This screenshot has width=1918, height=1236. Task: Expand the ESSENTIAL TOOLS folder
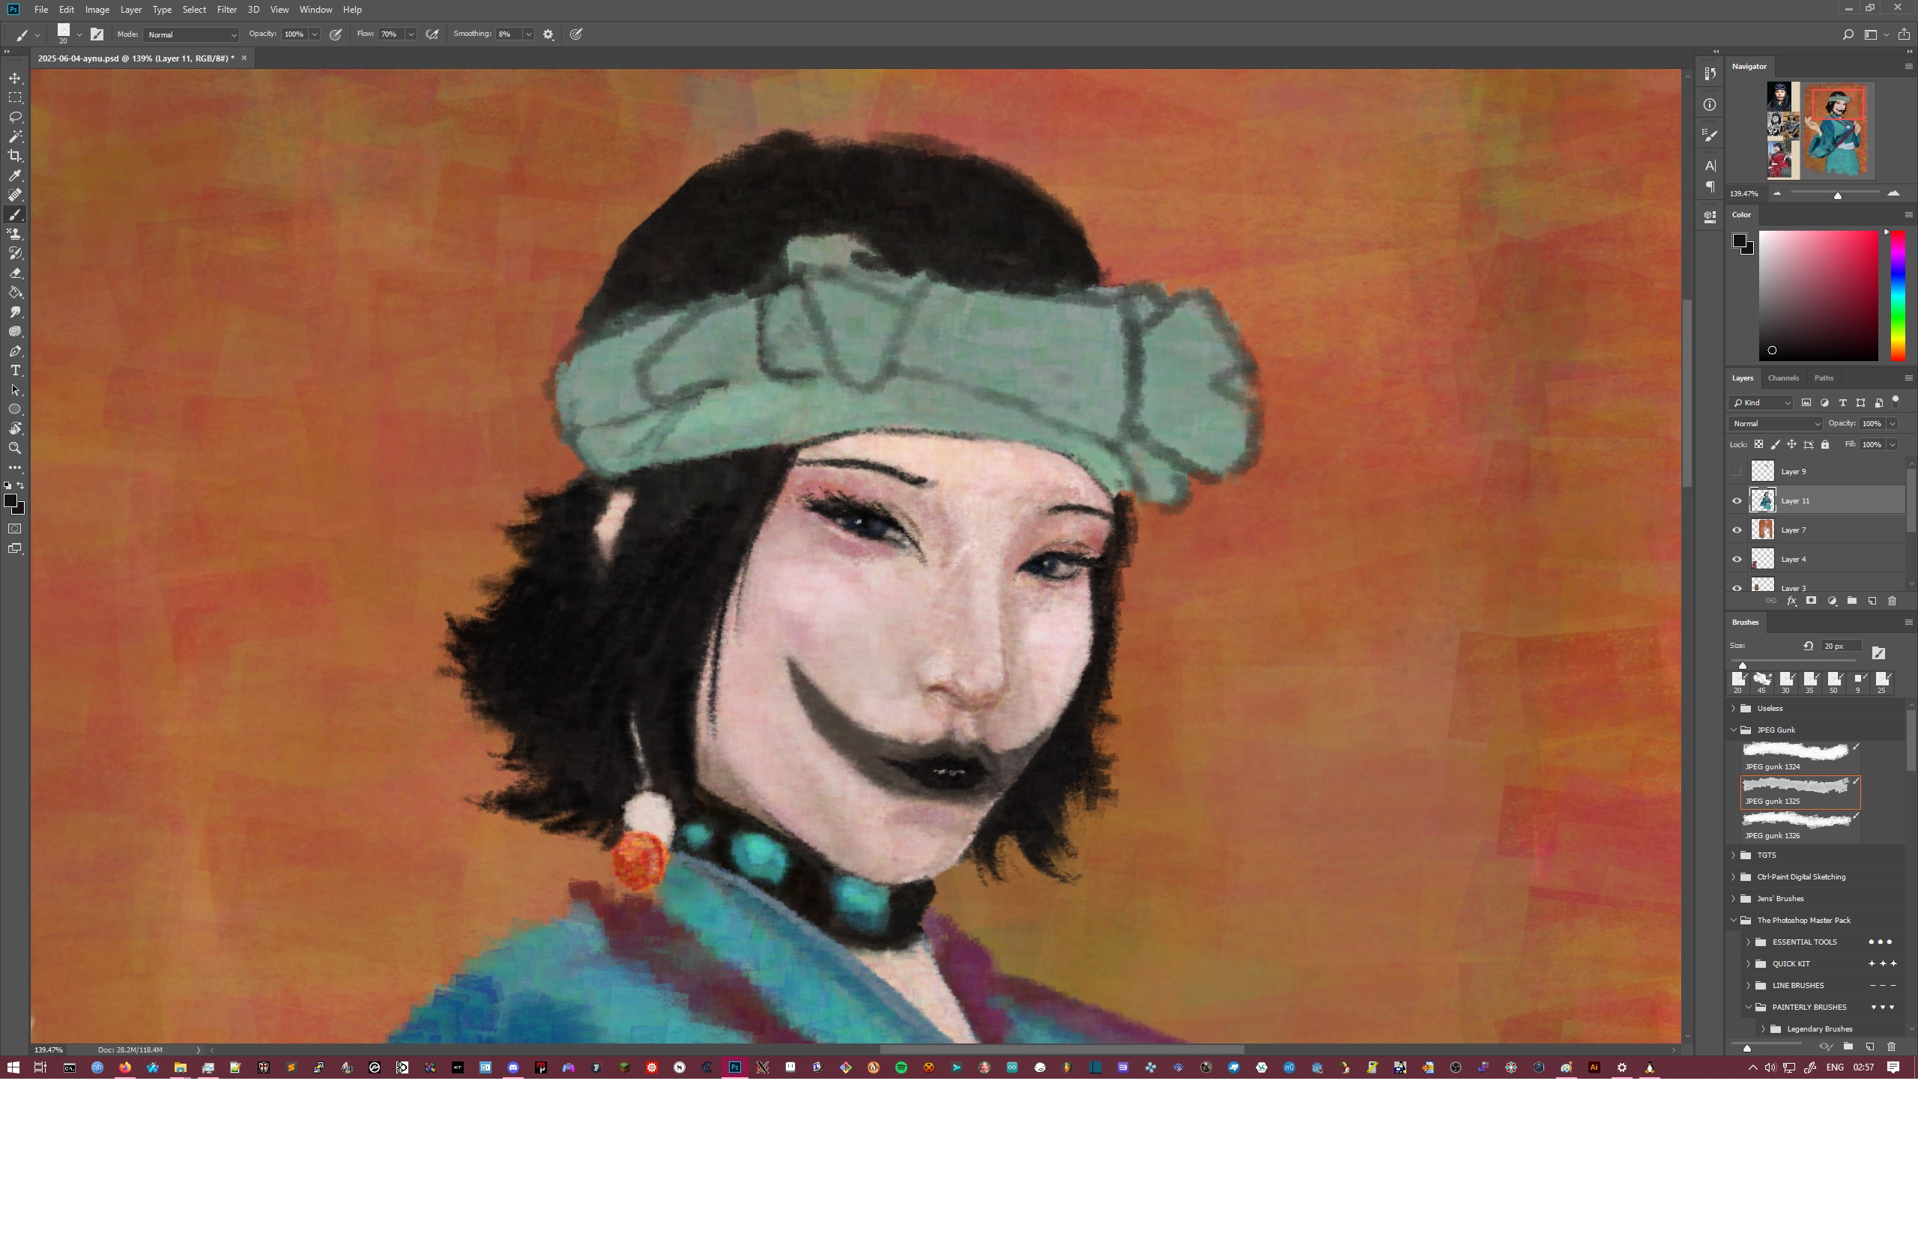[1749, 942]
